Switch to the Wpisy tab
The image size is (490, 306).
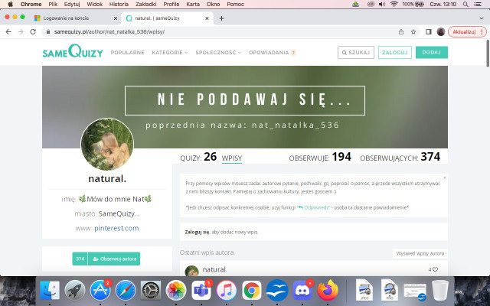(232, 157)
